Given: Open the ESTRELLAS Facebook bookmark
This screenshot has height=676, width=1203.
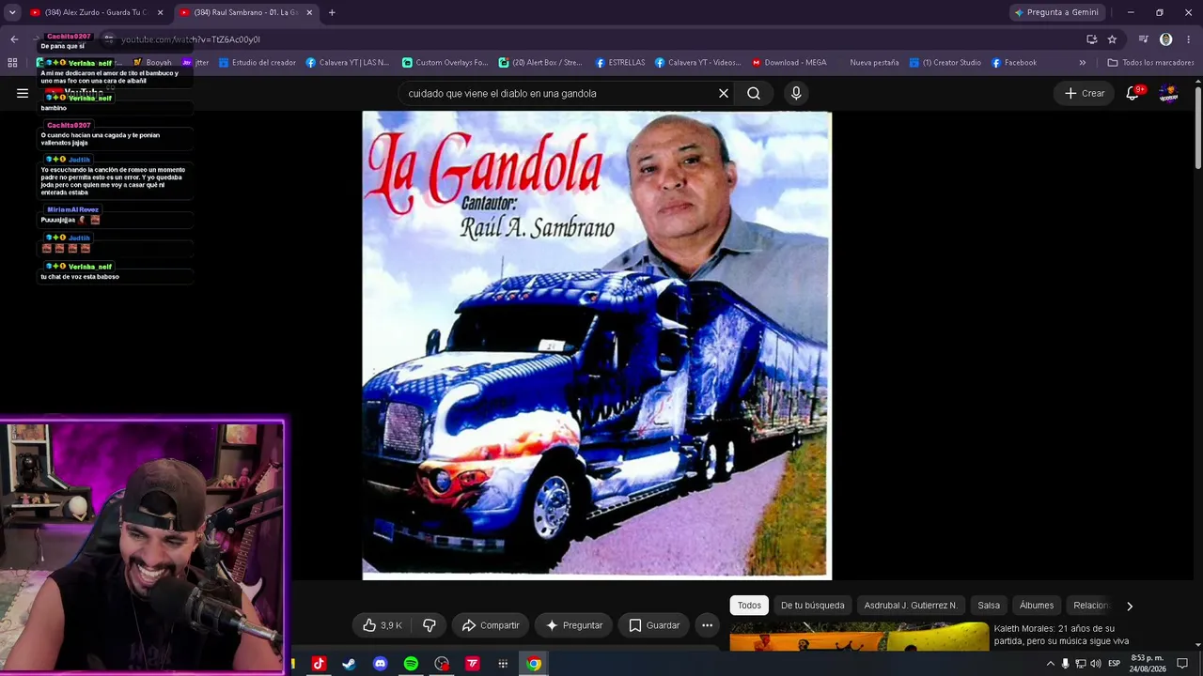Looking at the screenshot, I should 620,63.
